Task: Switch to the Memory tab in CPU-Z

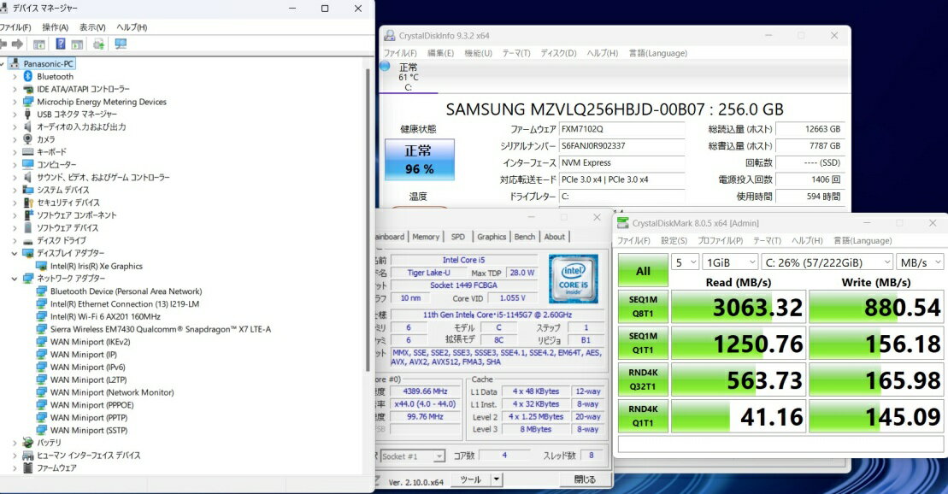Action: (x=426, y=237)
